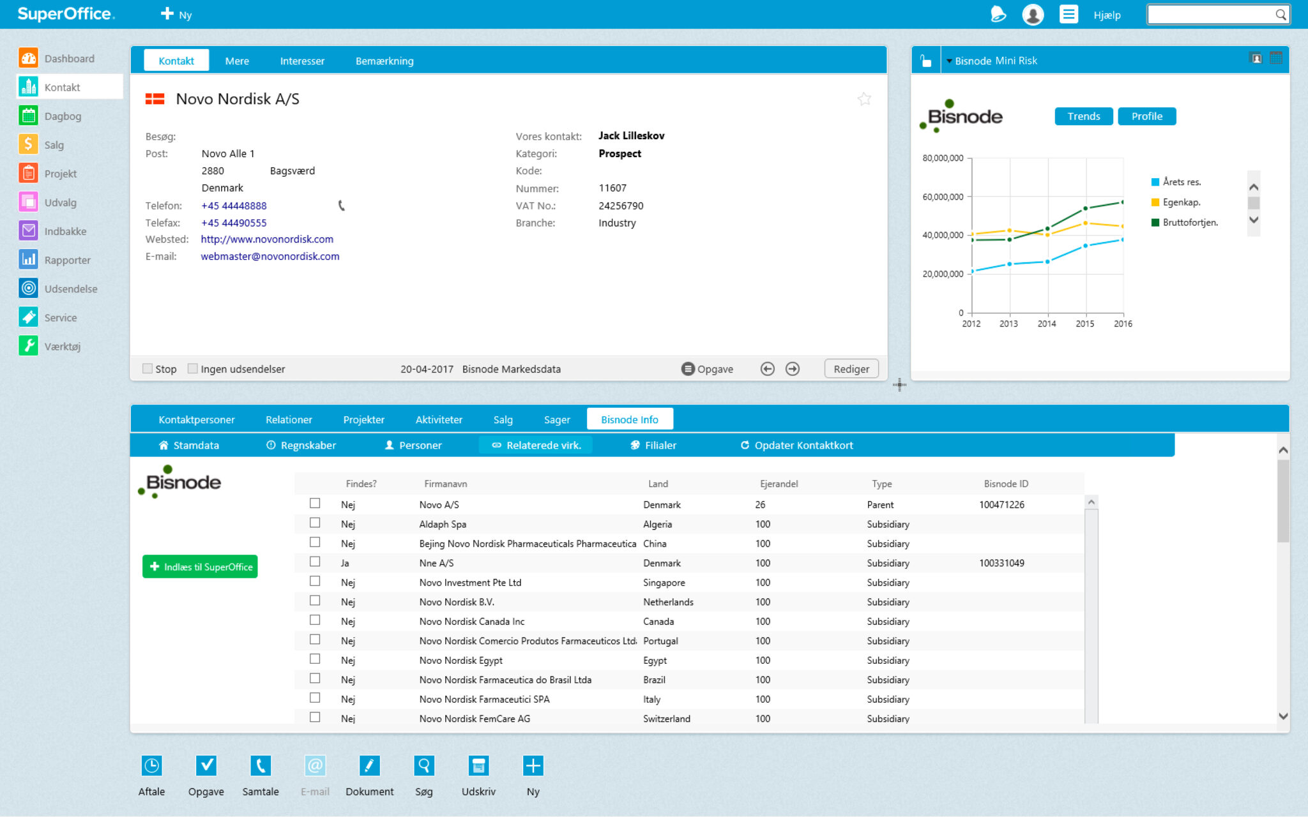Click the Indlæs til SuperOffice button

[200, 567]
